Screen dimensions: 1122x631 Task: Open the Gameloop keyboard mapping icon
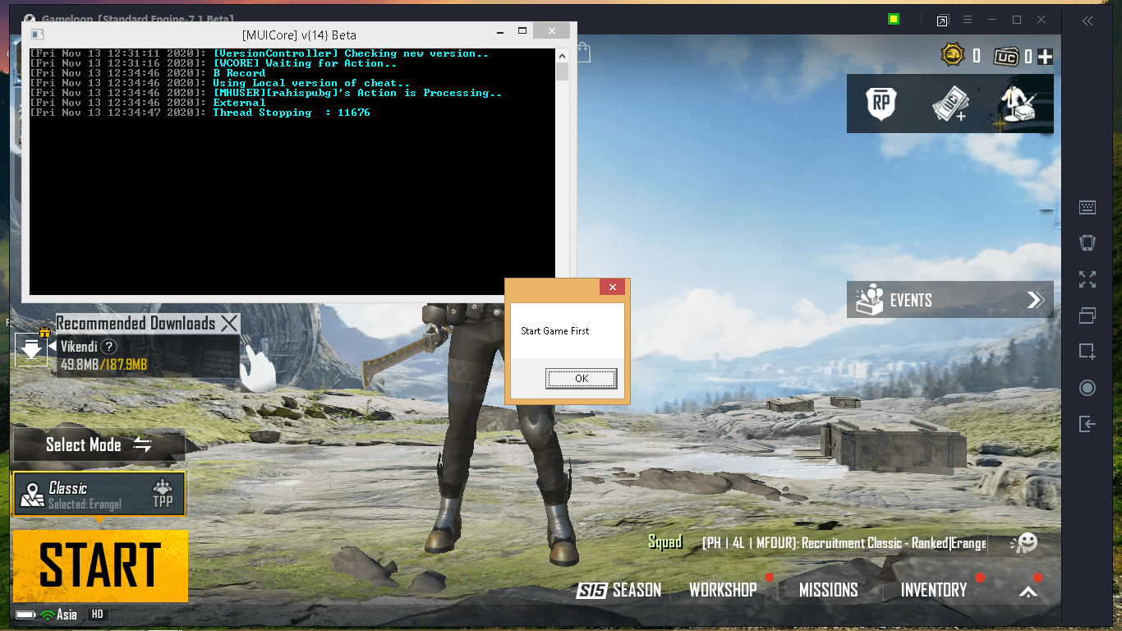pyautogui.click(x=1088, y=208)
